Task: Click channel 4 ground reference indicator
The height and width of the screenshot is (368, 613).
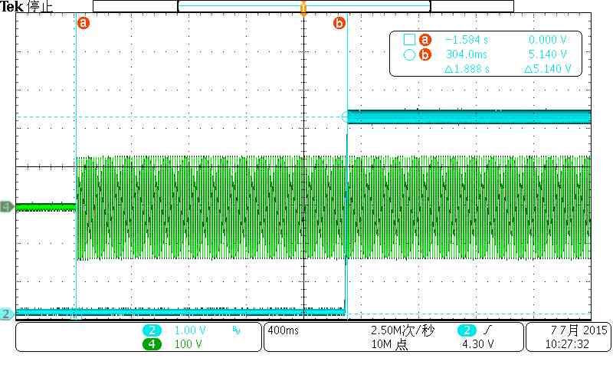Action: 7,206
